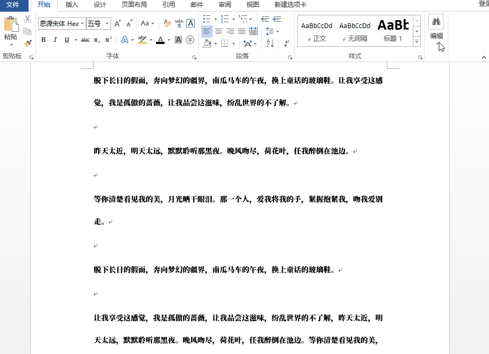Increase paragraph indent
Screen dimensions: 489x354
click(277, 19)
